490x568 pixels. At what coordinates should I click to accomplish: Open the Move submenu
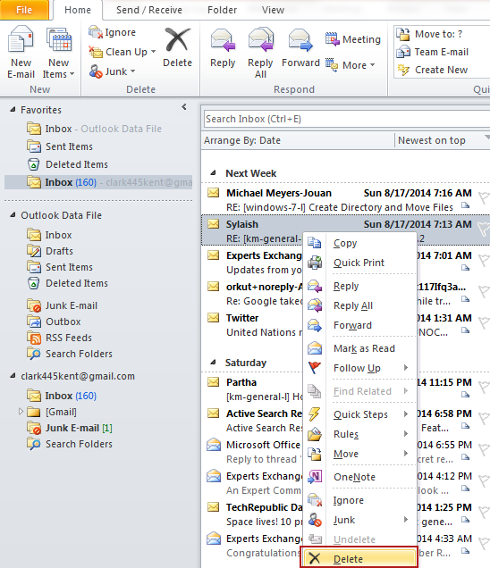tap(359, 454)
